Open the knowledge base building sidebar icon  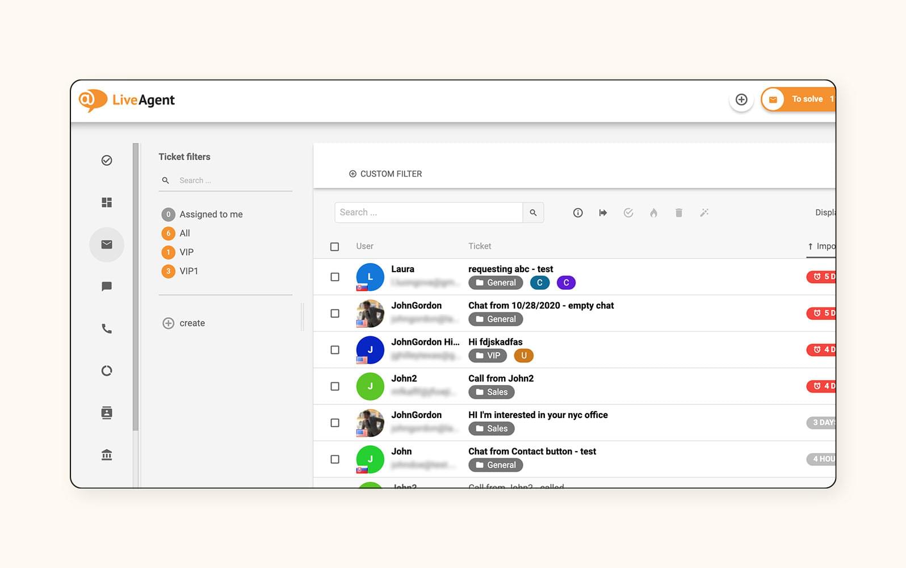click(x=107, y=454)
